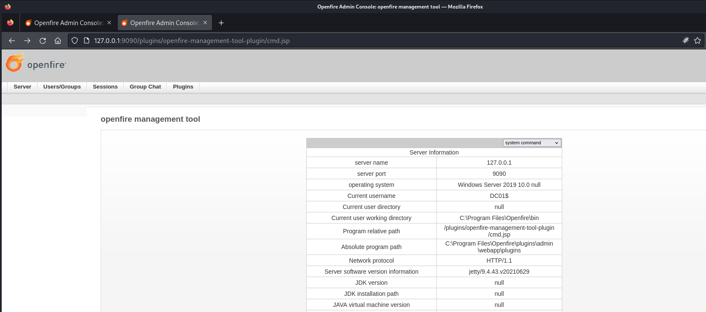Go to the Sessions tab
706x312 pixels.
pyautogui.click(x=105, y=87)
